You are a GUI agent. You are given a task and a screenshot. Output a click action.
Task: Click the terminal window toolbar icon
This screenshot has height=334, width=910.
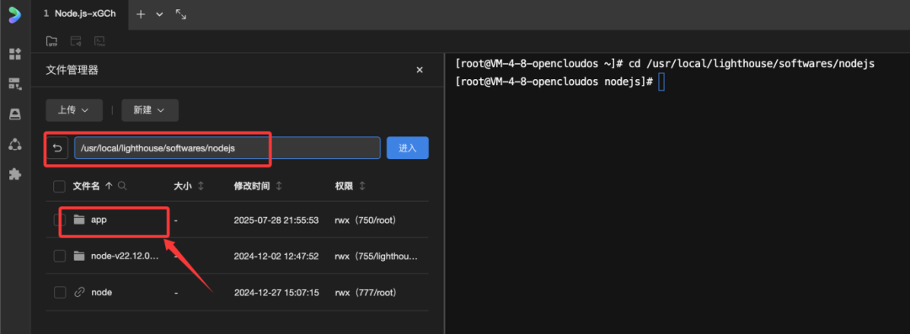click(x=76, y=41)
